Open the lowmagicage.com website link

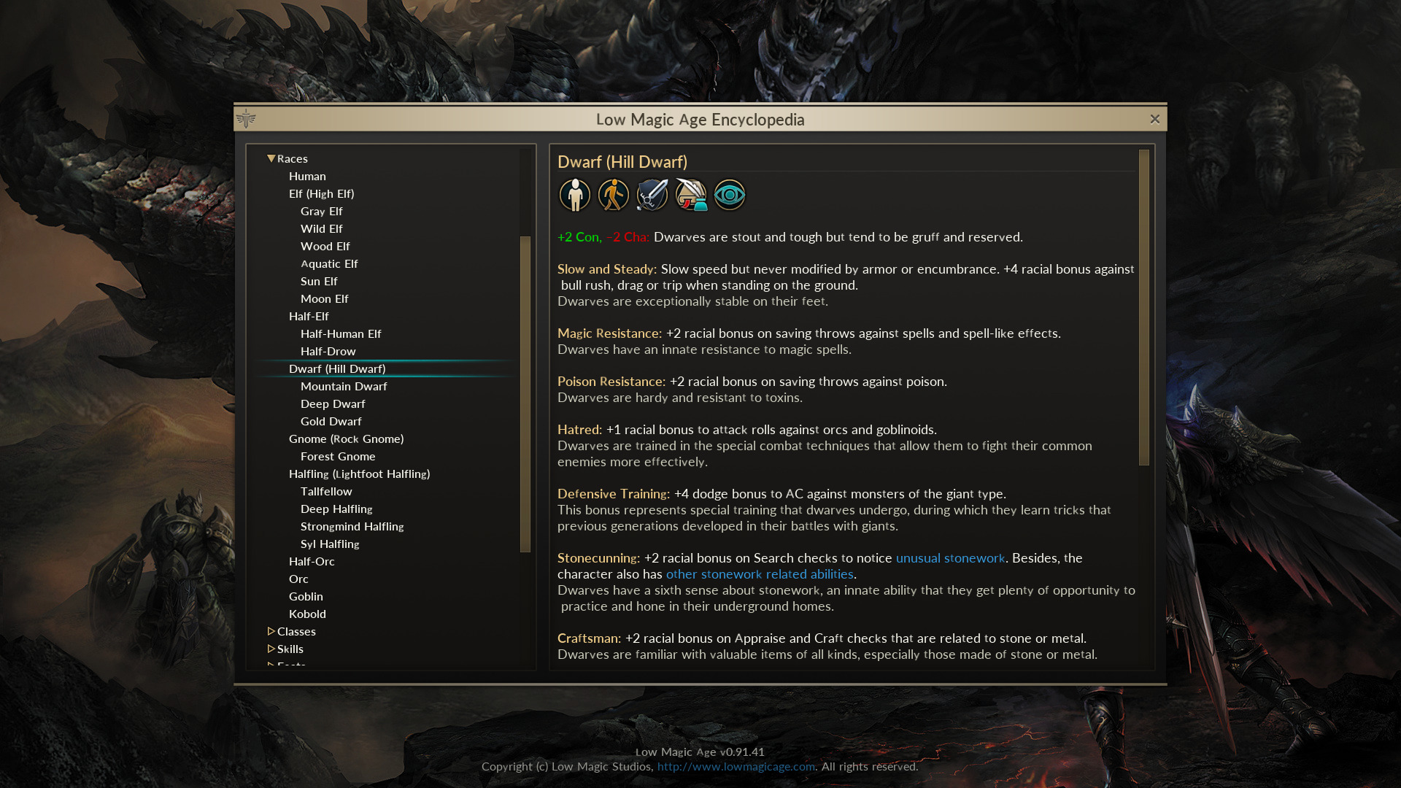pyautogui.click(x=736, y=766)
